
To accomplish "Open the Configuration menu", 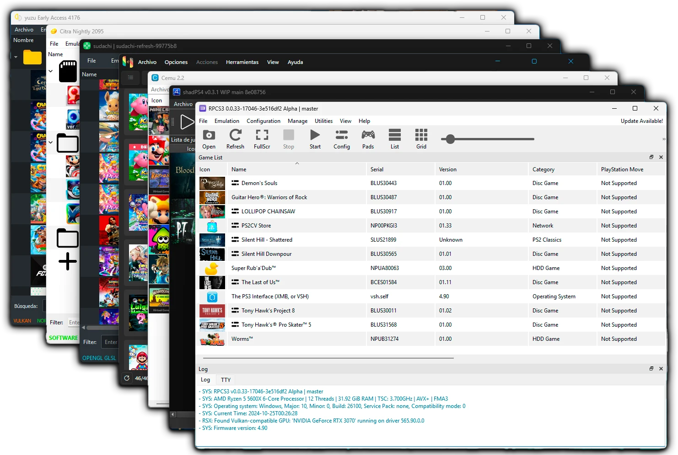I will [264, 121].
